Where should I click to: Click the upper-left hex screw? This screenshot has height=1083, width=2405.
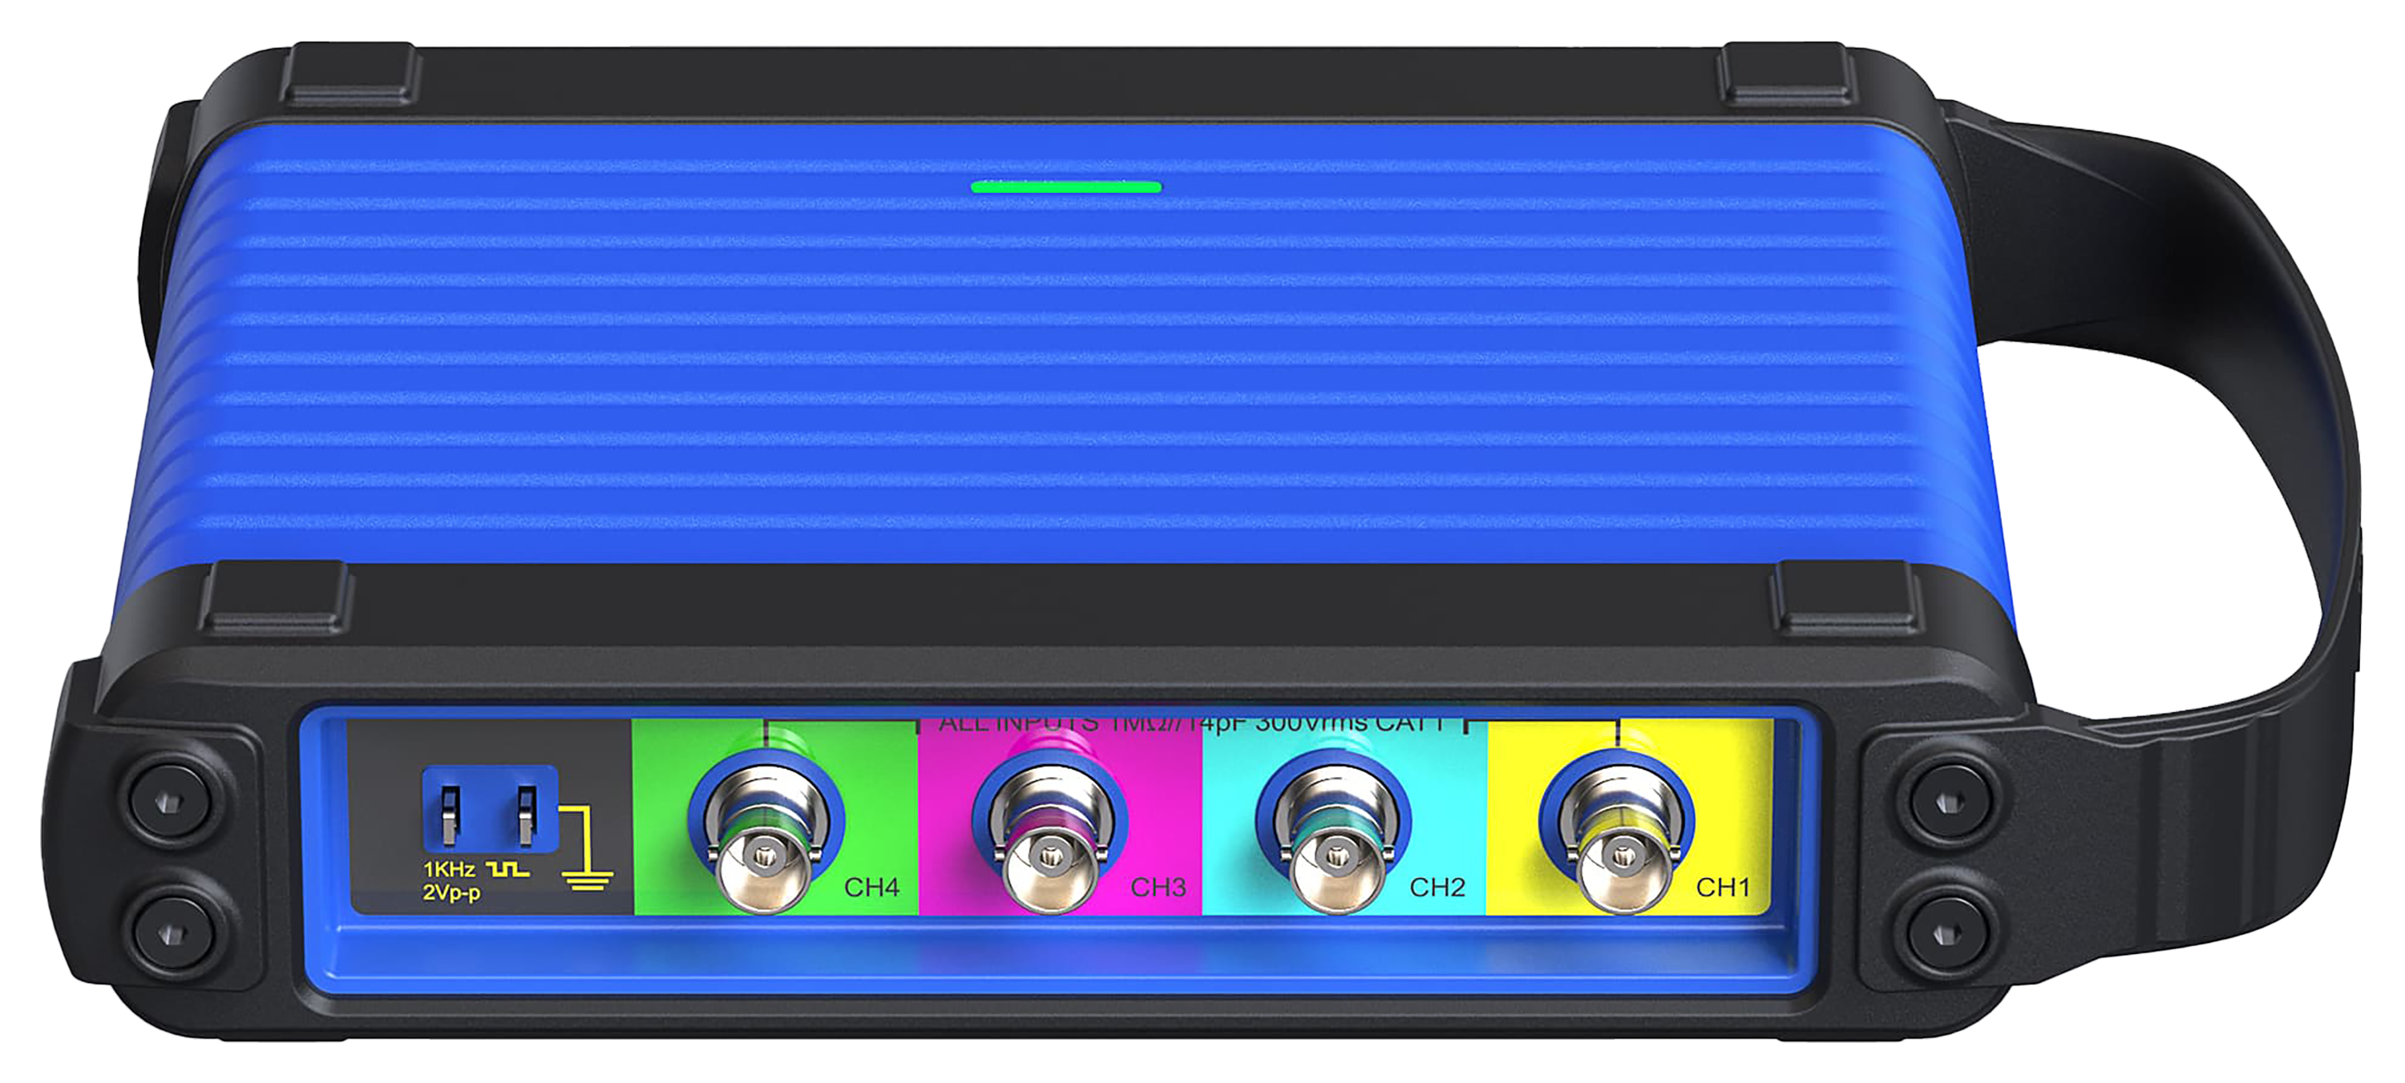click(x=168, y=803)
